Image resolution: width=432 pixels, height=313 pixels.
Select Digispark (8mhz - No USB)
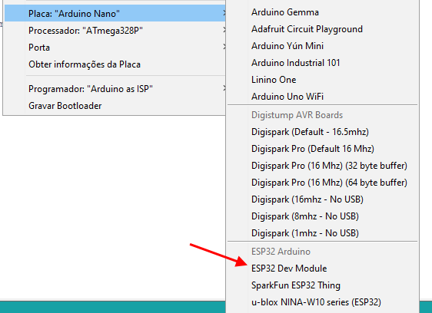[322, 216]
